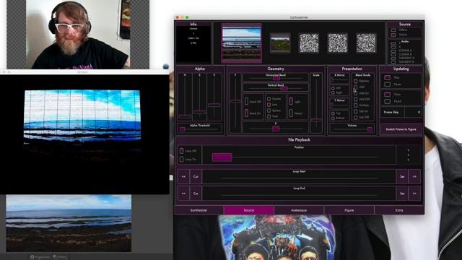The width and height of the screenshot is (462, 260).
Task: Click the Loop End Cur button
Action: pos(196,194)
